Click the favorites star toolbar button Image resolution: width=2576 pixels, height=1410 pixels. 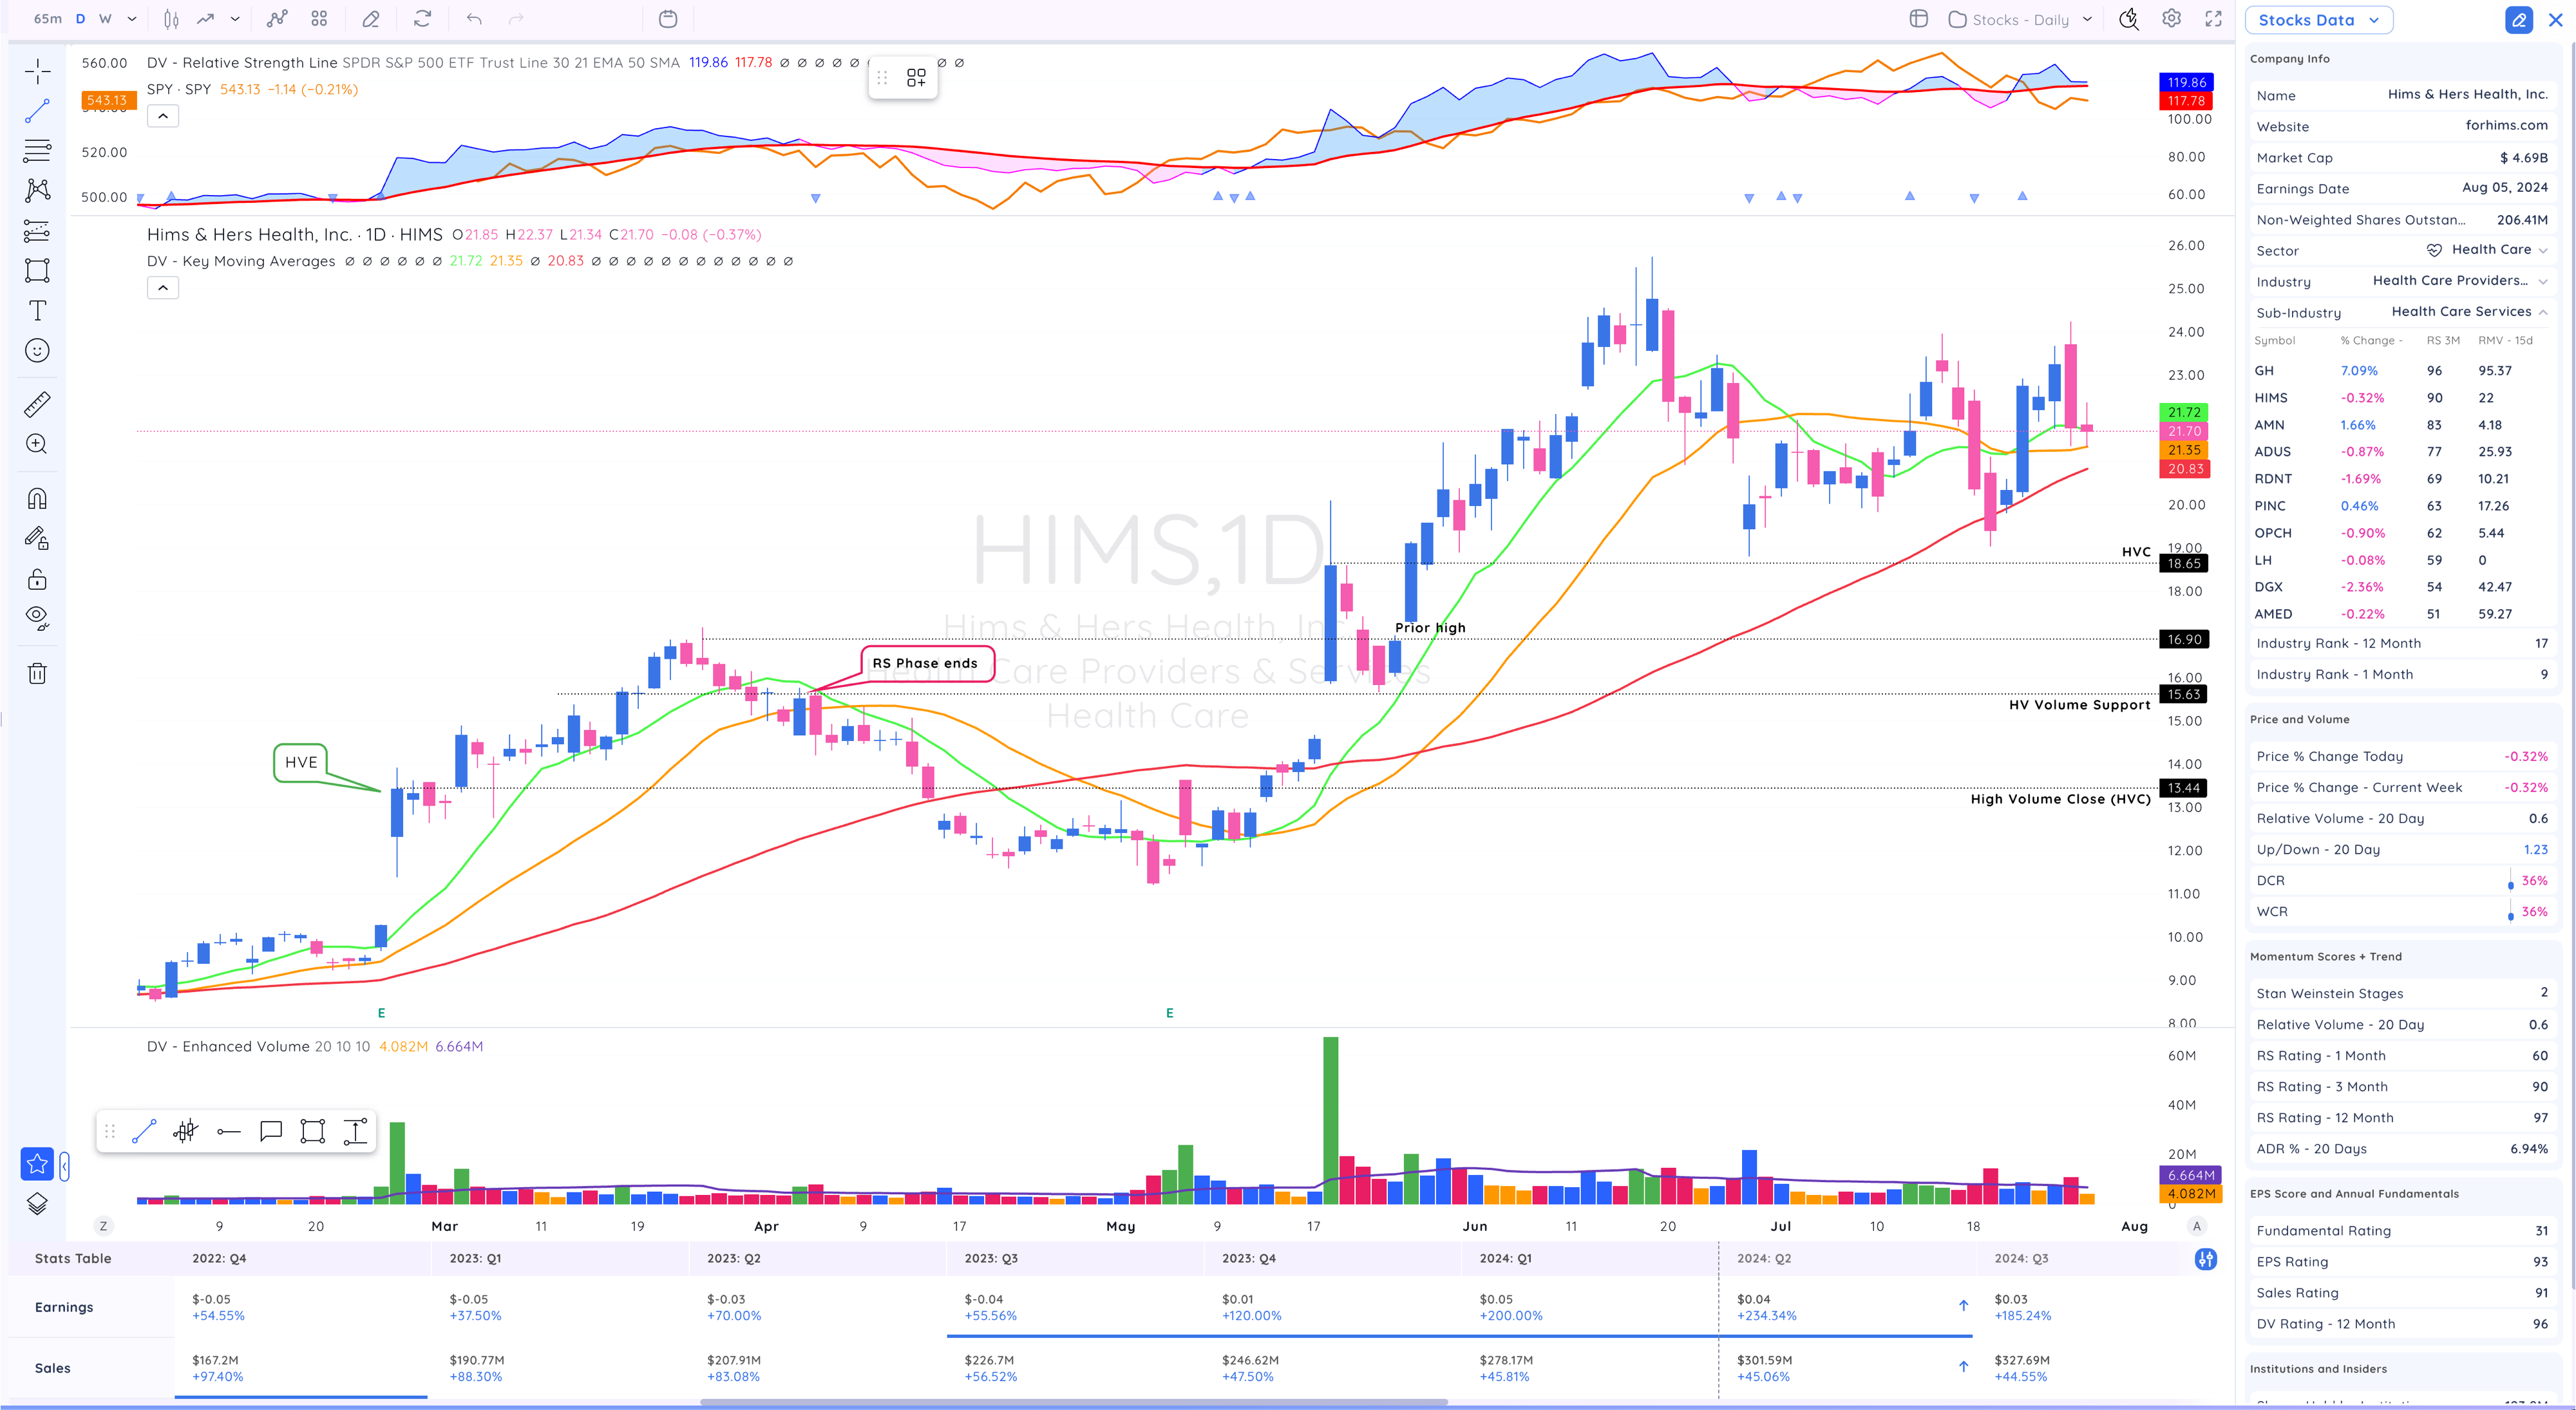pos(37,1163)
